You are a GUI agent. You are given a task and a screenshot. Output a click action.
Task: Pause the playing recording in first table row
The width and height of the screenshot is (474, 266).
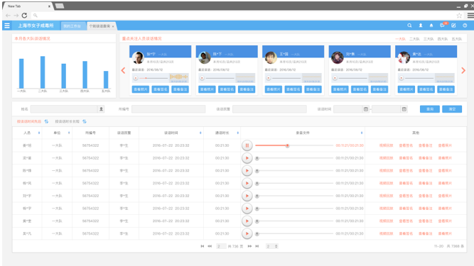(247, 145)
